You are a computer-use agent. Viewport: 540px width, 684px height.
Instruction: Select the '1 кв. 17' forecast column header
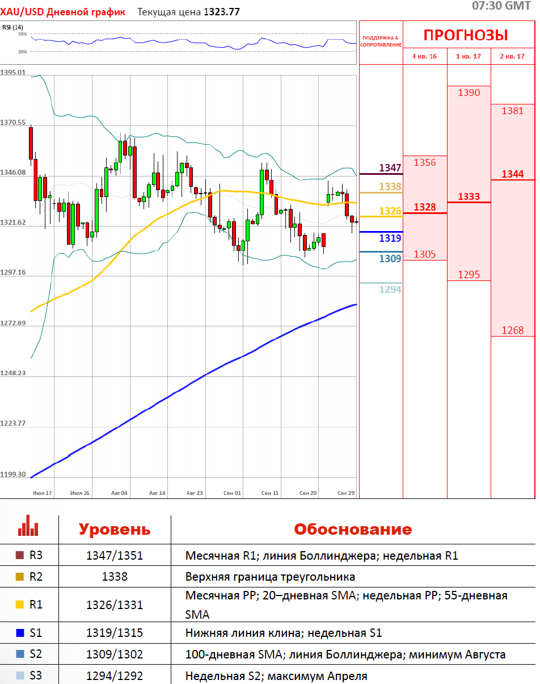pyautogui.click(x=469, y=56)
